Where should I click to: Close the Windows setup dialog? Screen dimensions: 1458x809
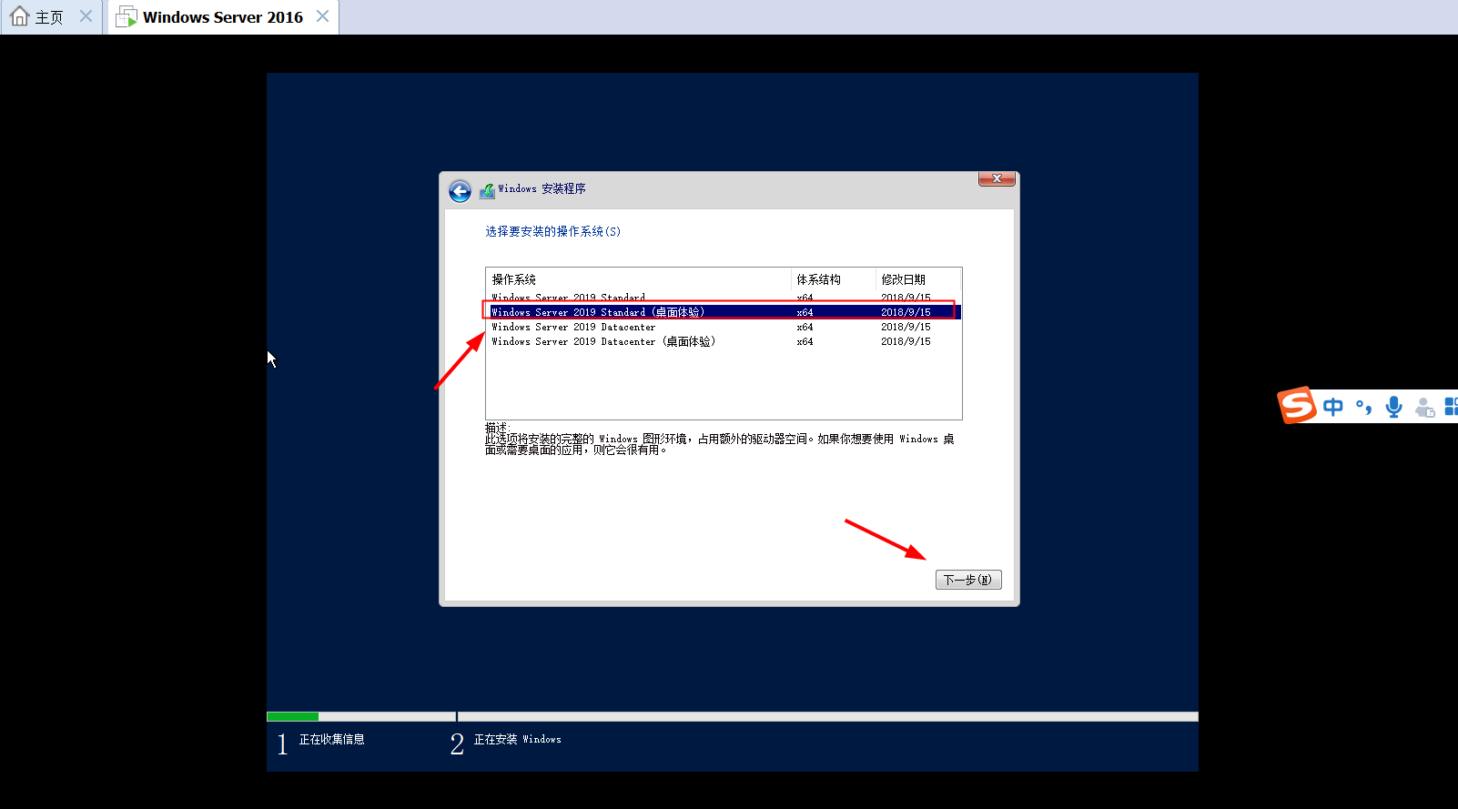pos(997,179)
